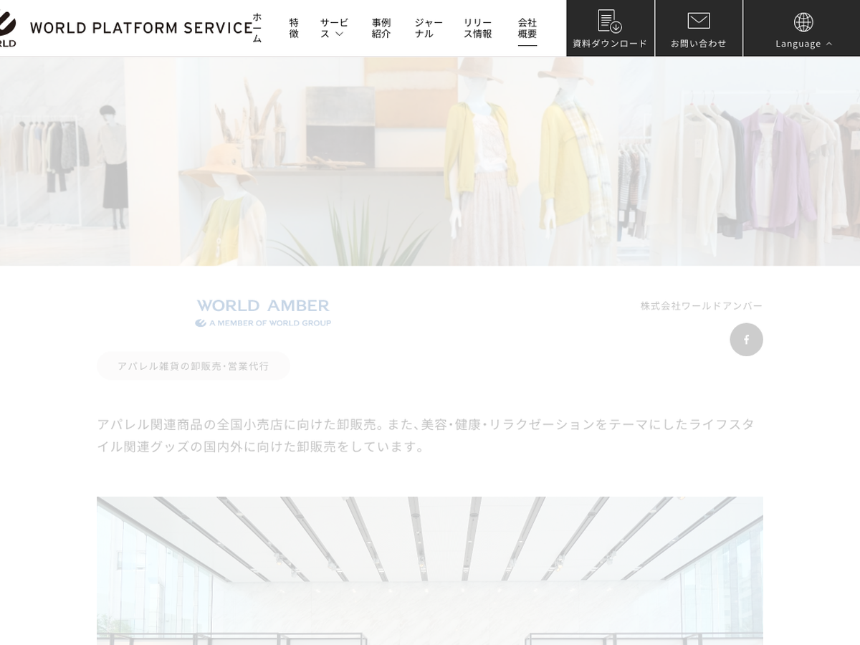The height and width of the screenshot is (645, 860).
Task: Click the envelope contact icon
Action: pos(699,21)
